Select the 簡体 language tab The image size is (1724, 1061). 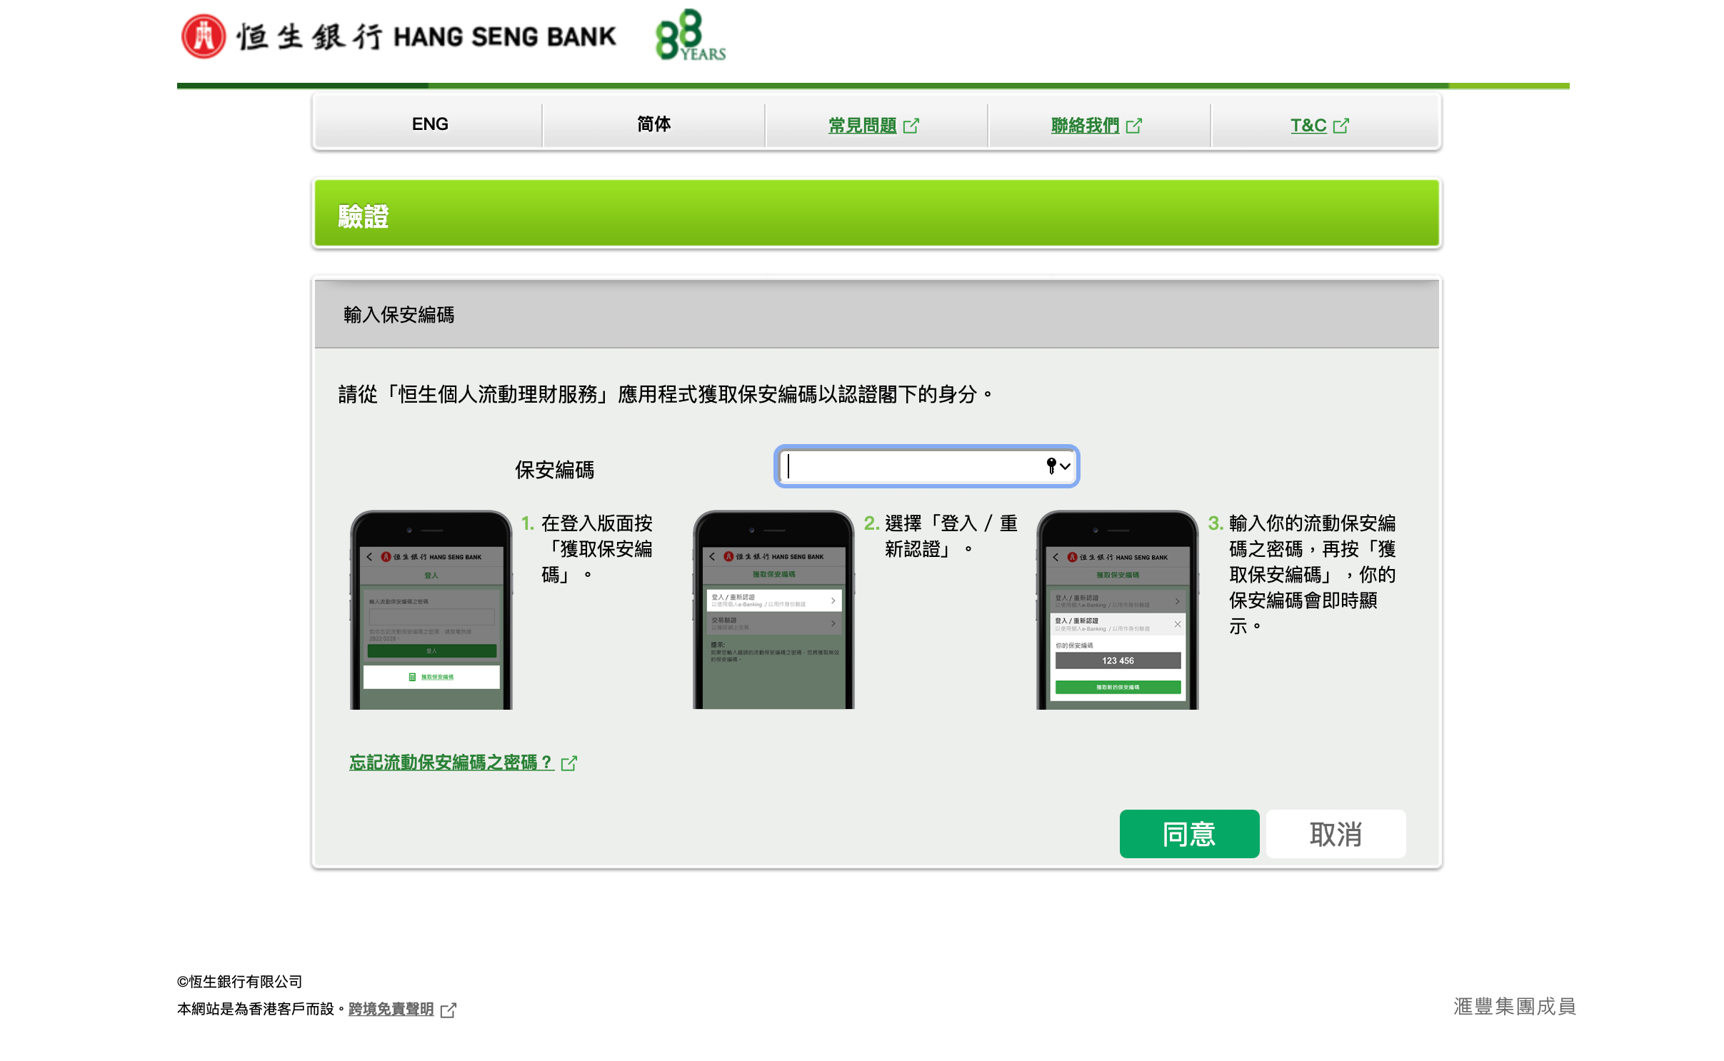coord(653,123)
